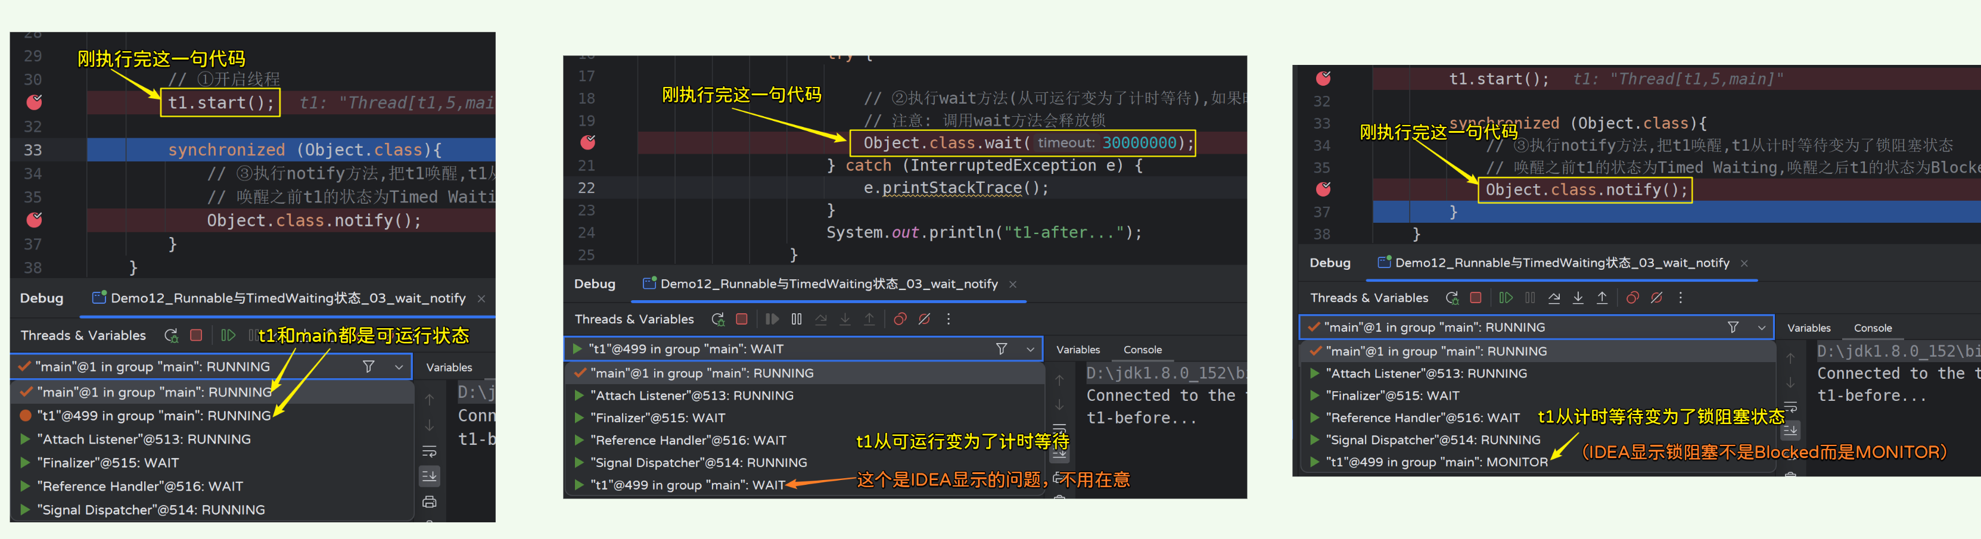Open Variables tab in right screenshot
This screenshot has height=539, width=1981.
(1809, 328)
